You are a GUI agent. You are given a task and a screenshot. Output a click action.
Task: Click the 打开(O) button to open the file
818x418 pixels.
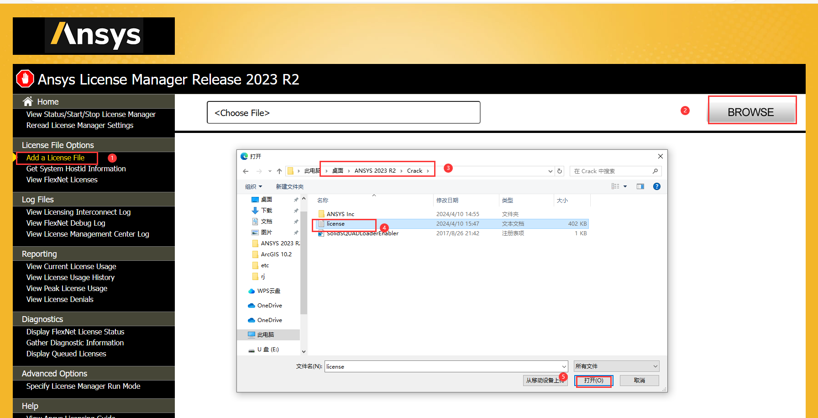(593, 380)
